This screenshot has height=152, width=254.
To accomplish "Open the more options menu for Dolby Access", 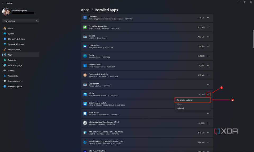I will pyautogui.click(x=208, y=46).
